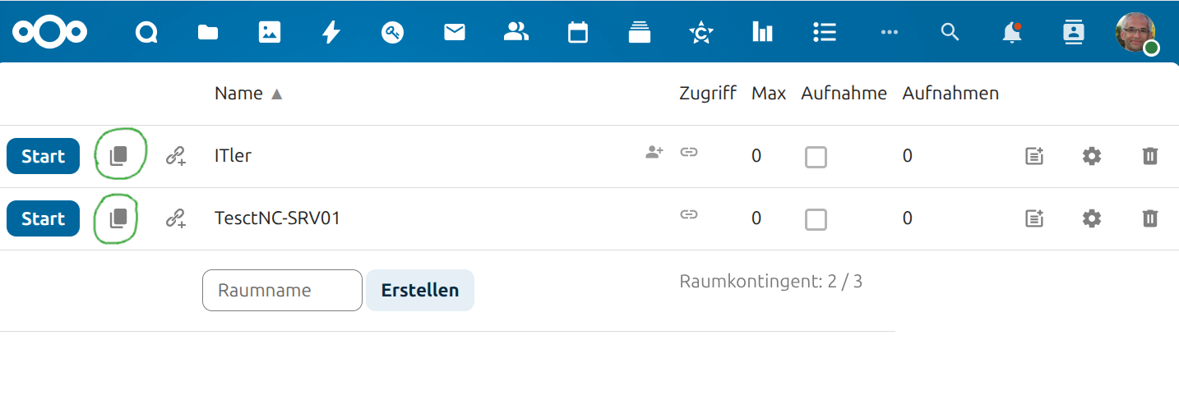Focus the Raumname input field
This screenshot has height=395, width=1179.
(x=282, y=291)
